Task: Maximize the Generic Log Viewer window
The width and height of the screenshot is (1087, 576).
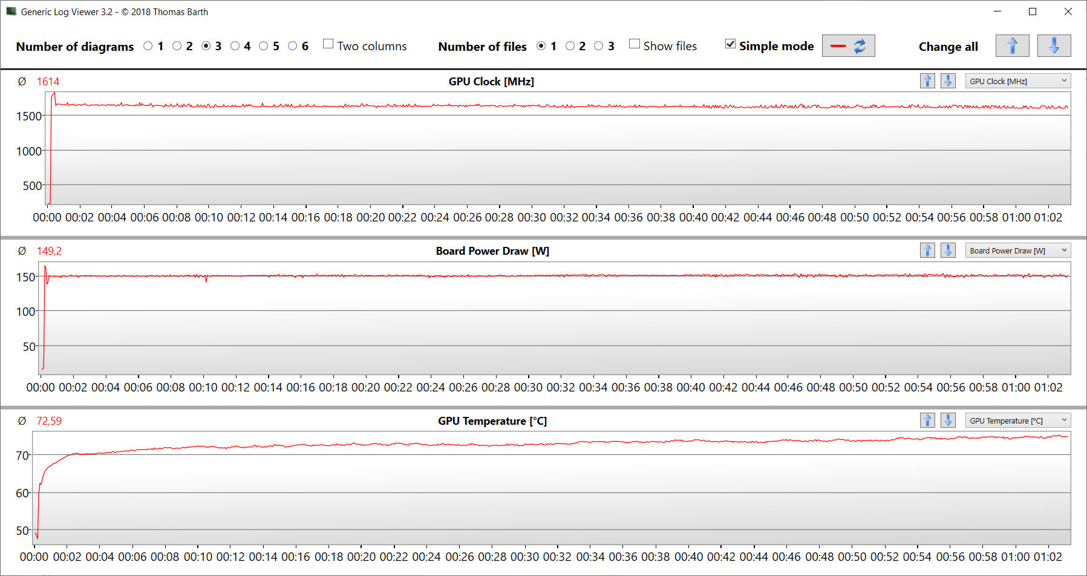Action: click(1033, 11)
